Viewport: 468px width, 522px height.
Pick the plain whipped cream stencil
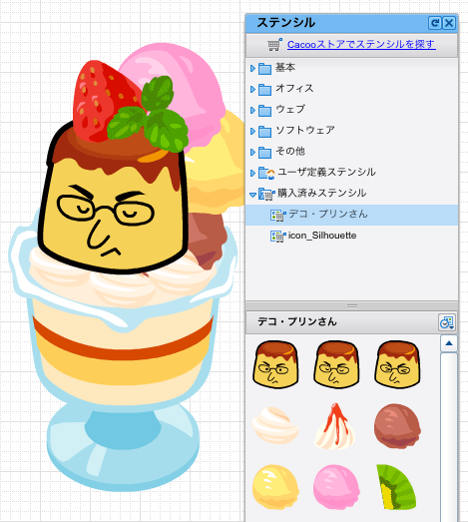coord(275,425)
